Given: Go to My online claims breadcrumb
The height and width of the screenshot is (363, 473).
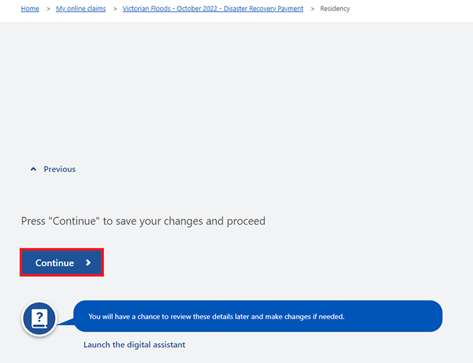Looking at the screenshot, I should [x=81, y=9].
